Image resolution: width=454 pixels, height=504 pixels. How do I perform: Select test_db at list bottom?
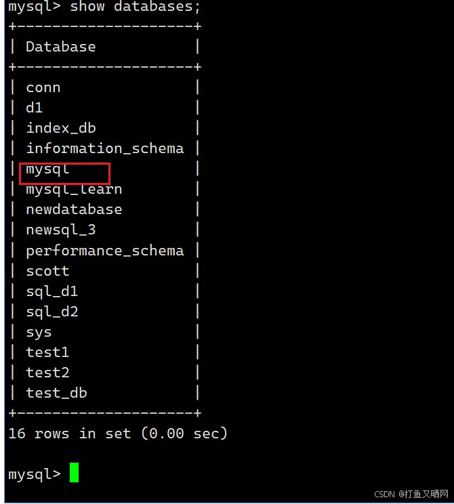click(56, 393)
